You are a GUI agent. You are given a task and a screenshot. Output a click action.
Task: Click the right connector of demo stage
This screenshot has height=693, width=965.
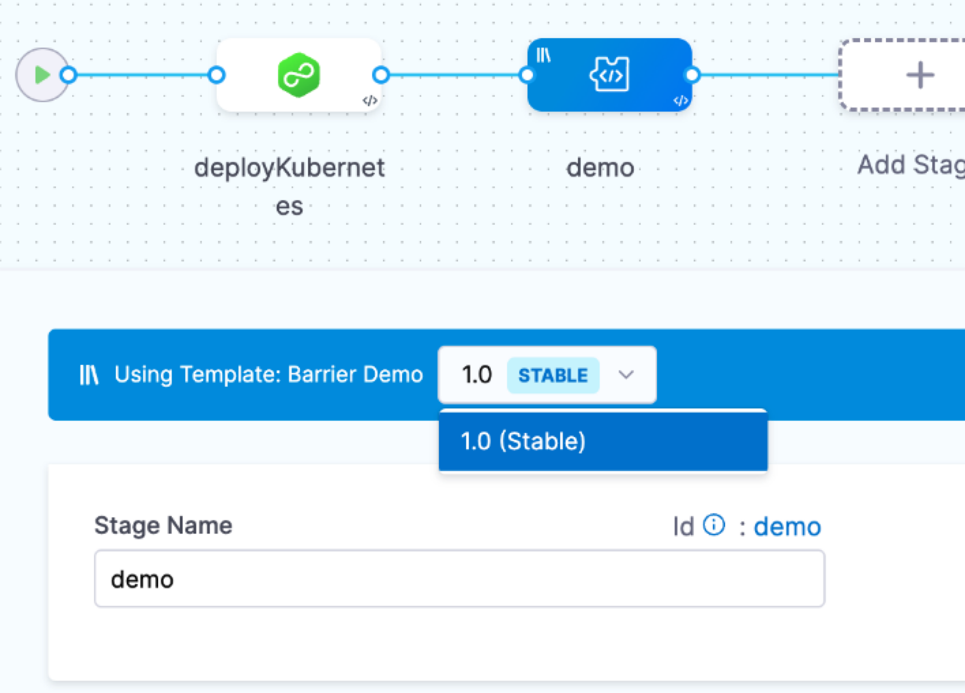point(692,75)
